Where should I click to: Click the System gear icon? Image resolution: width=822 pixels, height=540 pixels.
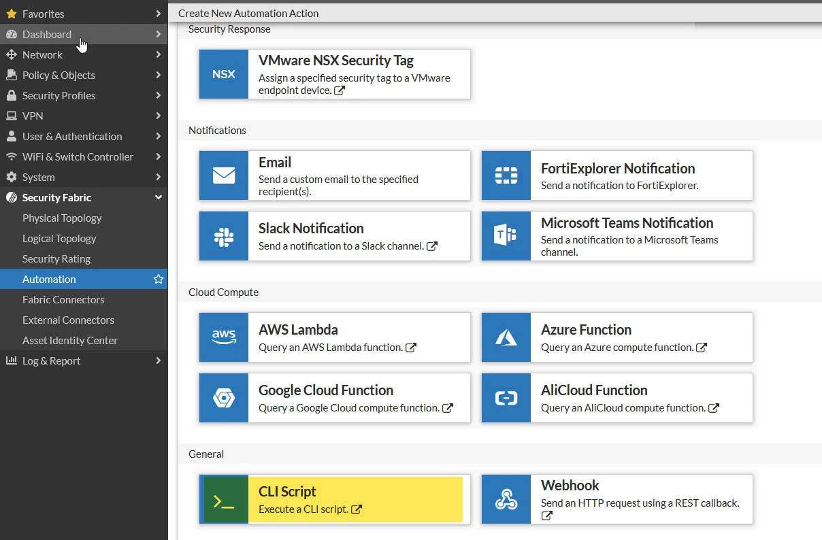(11, 177)
